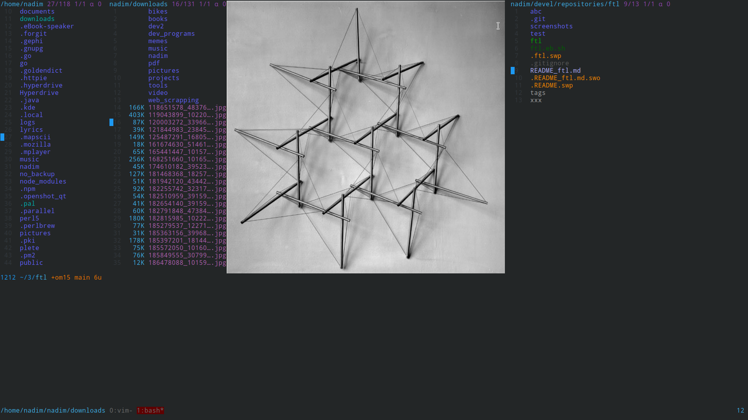Screen dimensions: 748x420
Task: Switch to the 0:vim tmux window
Action: 121,410
